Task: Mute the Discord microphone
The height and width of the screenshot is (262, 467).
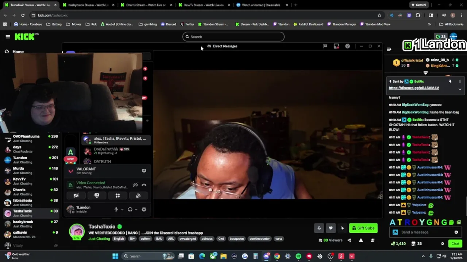Action: tap(116, 209)
